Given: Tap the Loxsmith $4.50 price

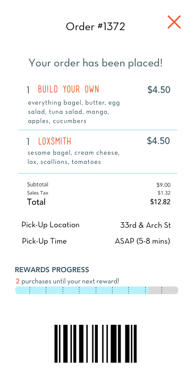Looking at the screenshot, I should (158, 141).
